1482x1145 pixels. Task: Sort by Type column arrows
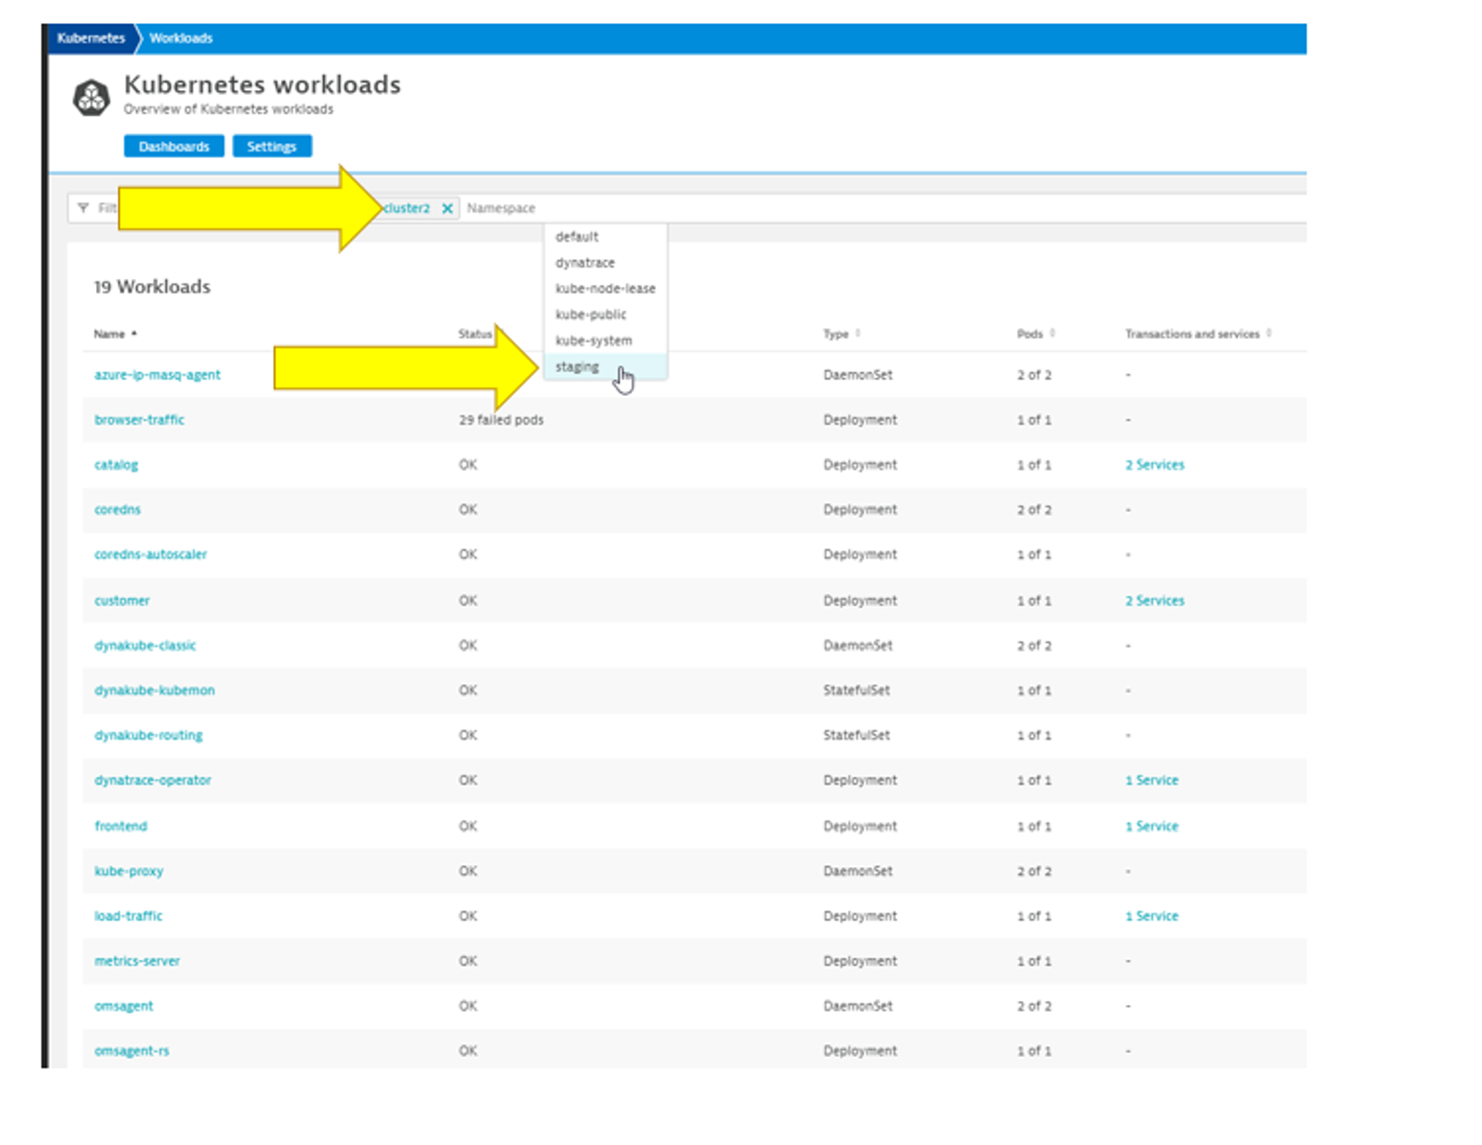[x=858, y=334]
